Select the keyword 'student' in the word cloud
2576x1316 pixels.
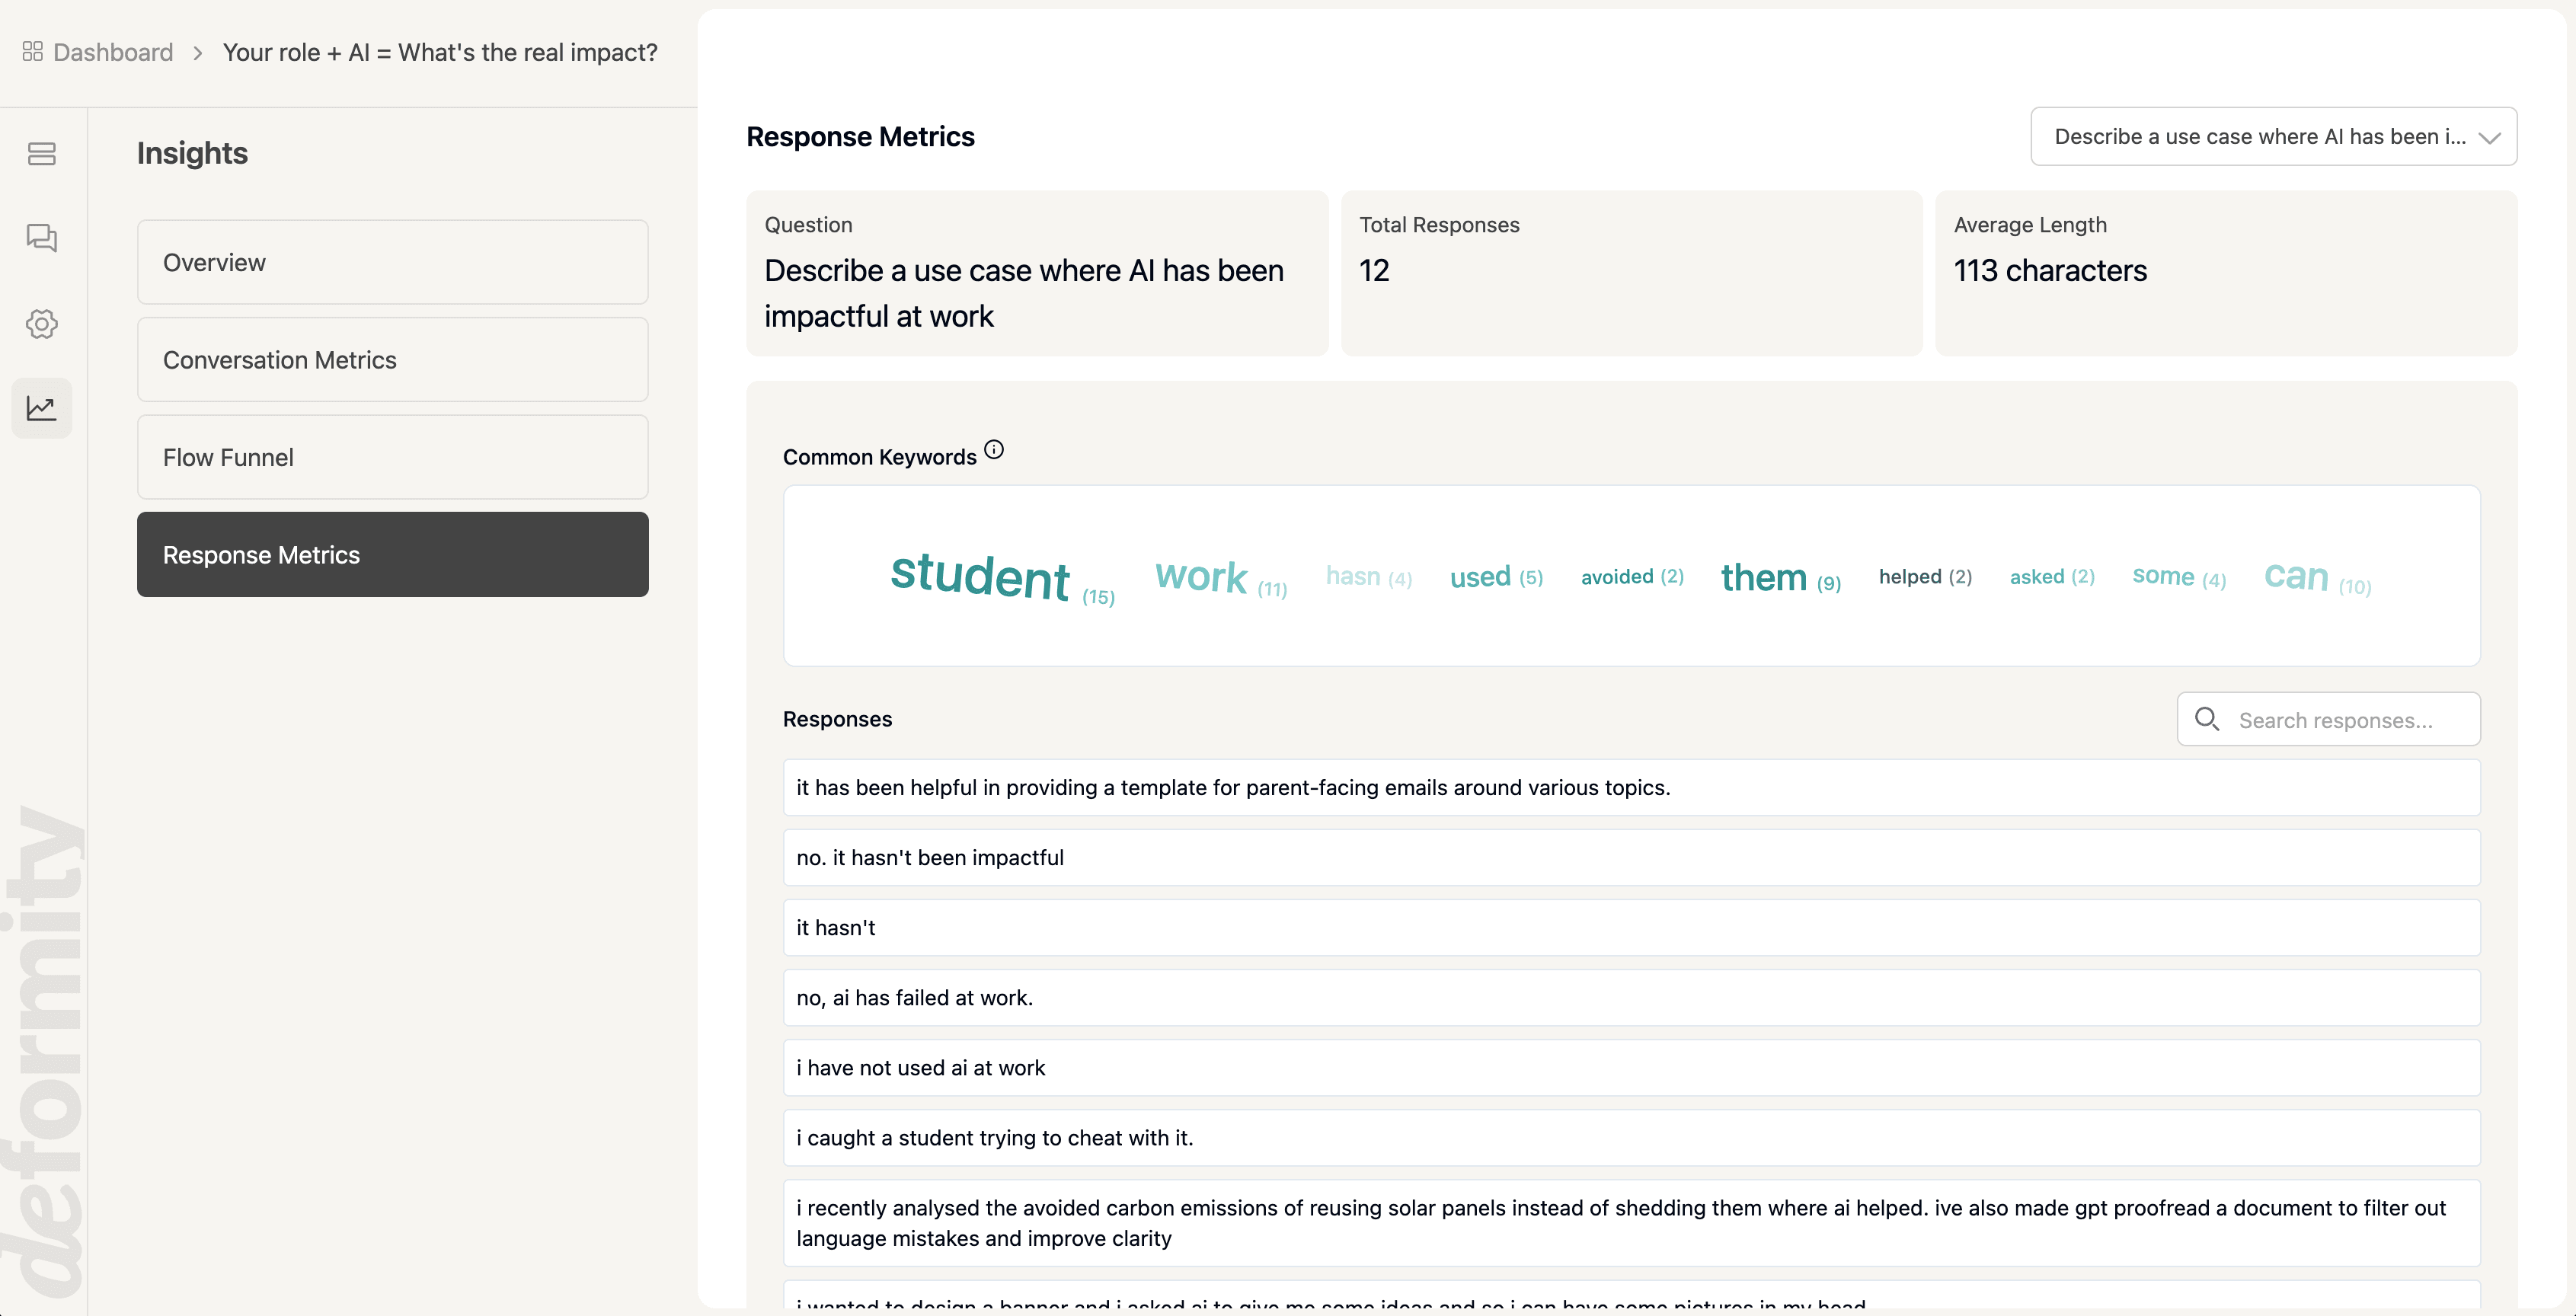(980, 576)
